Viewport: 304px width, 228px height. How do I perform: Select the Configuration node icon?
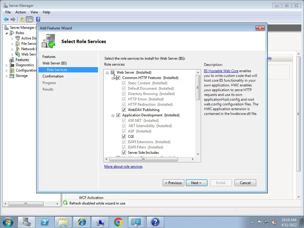coord(12,70)
